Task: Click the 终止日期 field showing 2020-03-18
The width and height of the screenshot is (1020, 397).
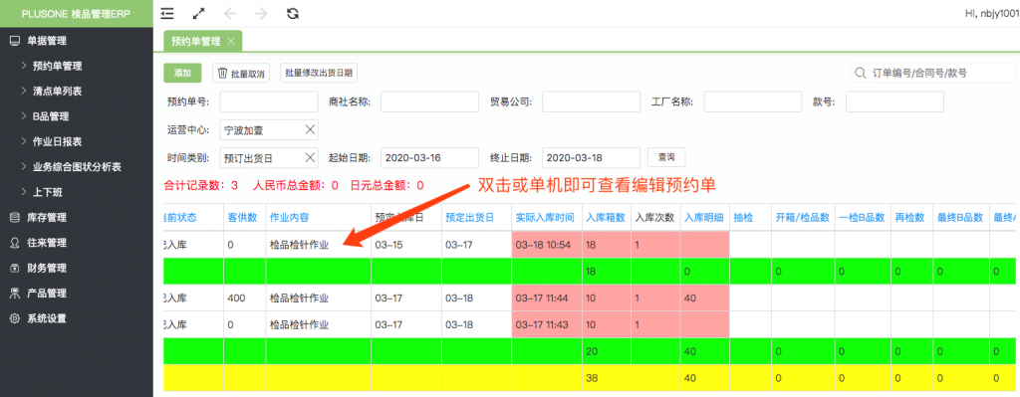Action: coord(592,157)
